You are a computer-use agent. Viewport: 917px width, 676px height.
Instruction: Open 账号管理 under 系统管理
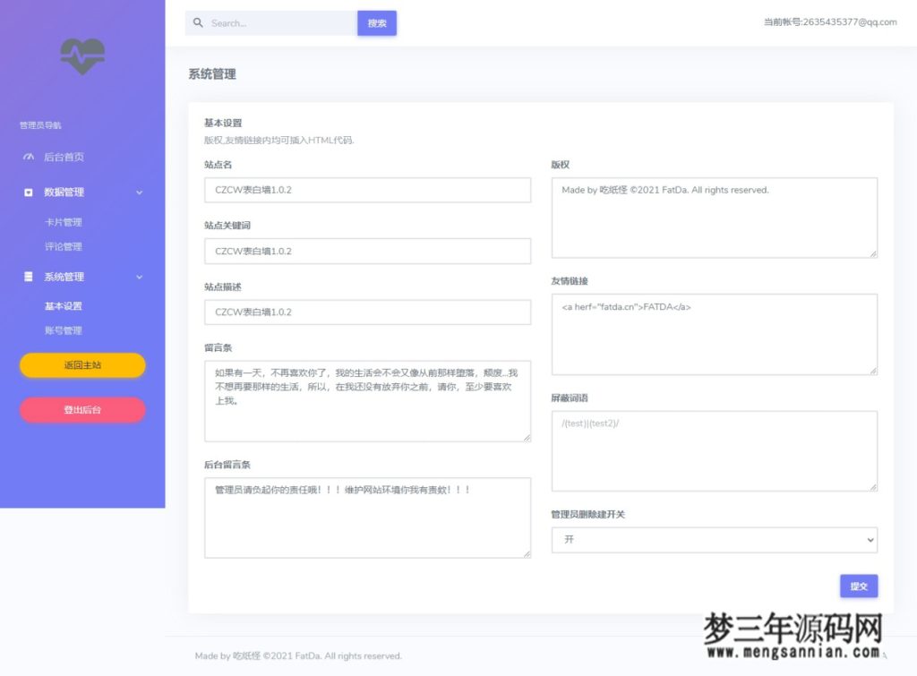[64, 329]
